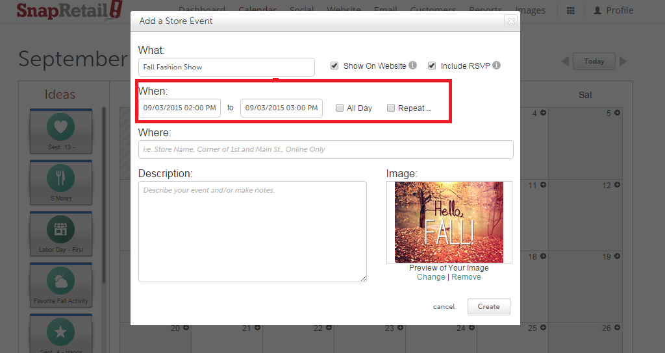Toggle the Repeat checkbox
The height and width of the screenshot is (353, 665).
point(391,108)
